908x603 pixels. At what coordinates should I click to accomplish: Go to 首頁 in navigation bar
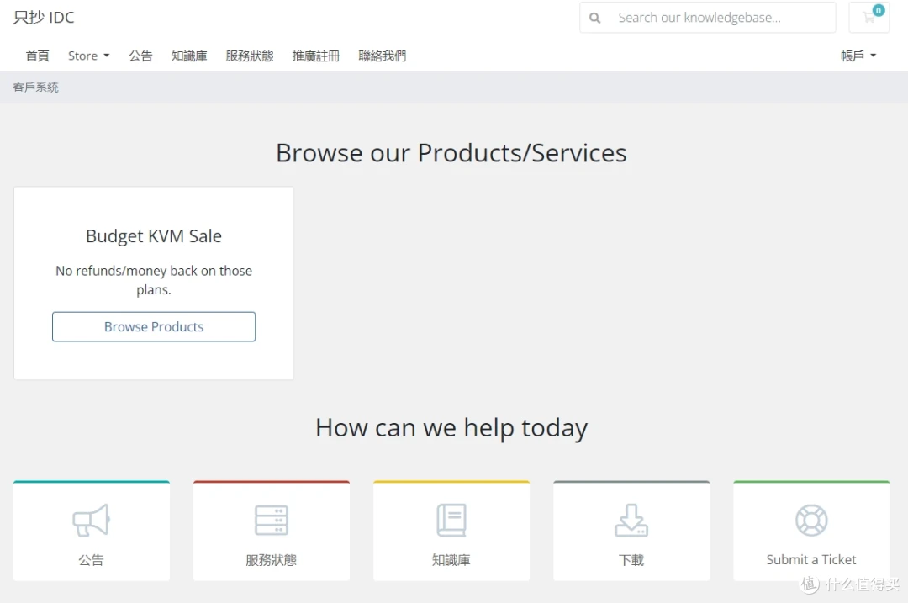coord(38,56)
